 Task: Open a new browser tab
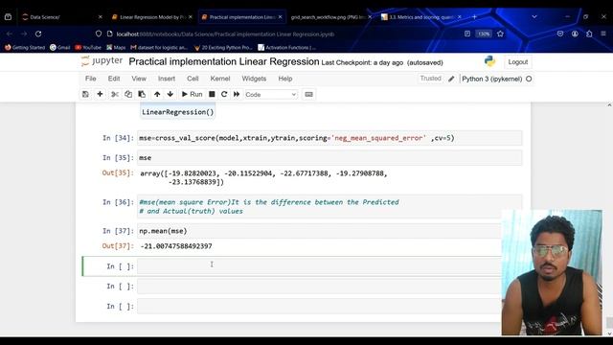(x=474, y=17)
